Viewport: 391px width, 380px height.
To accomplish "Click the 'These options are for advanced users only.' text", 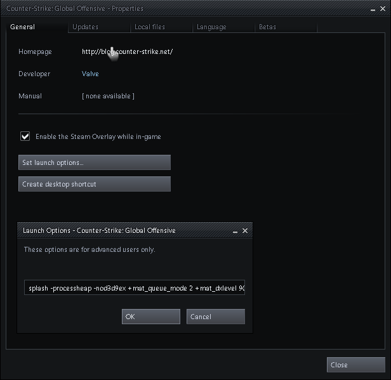I will point(89,249).
